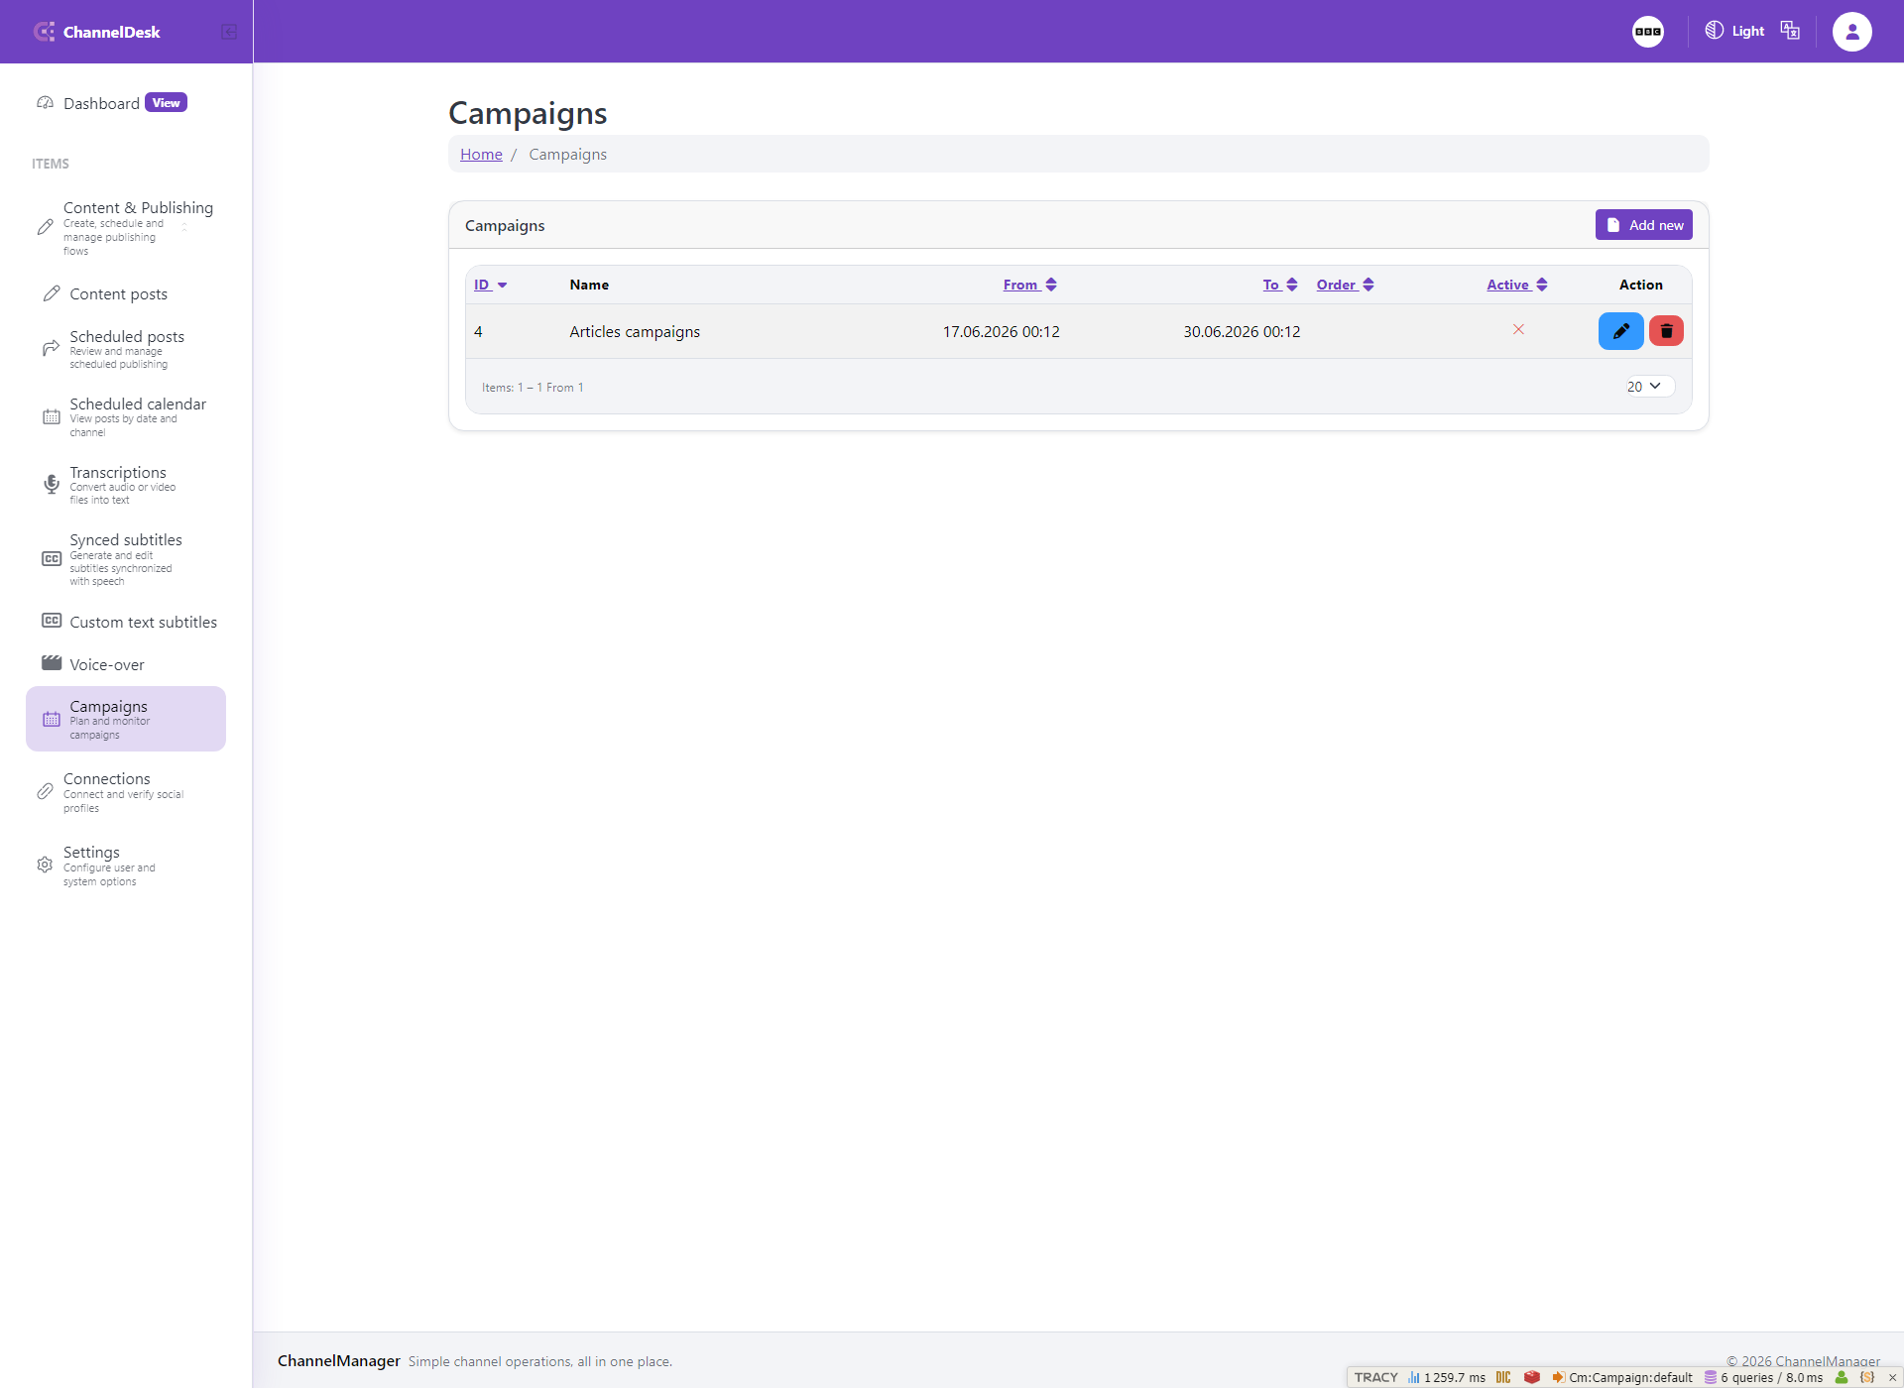Open Scheduled posts menu item

(x=126, y=349)
